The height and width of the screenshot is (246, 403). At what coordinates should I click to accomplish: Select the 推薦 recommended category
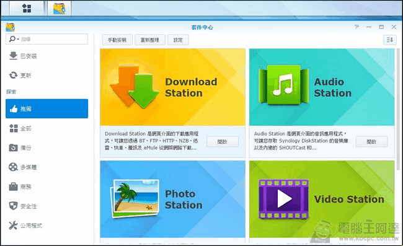[46, 108]
